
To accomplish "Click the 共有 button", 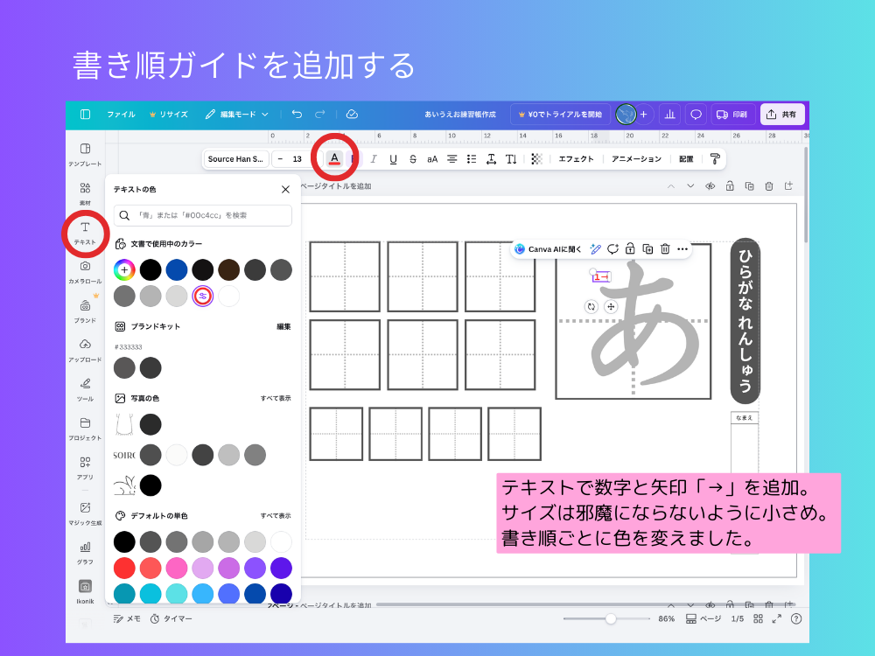I will pyautogui.click(x=783, y=114).
